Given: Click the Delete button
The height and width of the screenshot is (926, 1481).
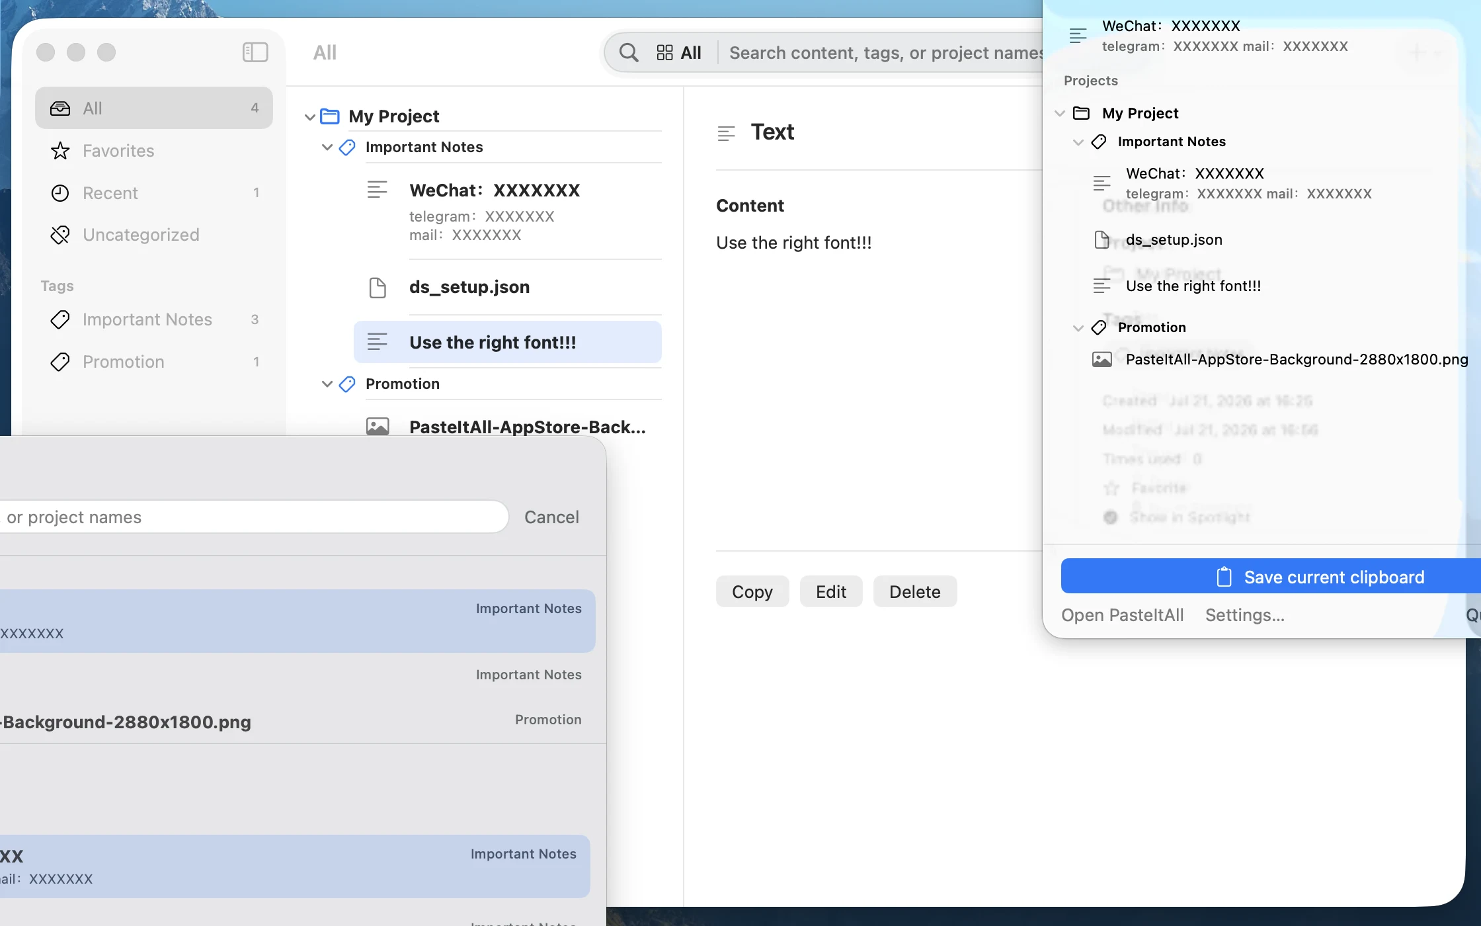Looking at the screenshot, I should point(915,591).
